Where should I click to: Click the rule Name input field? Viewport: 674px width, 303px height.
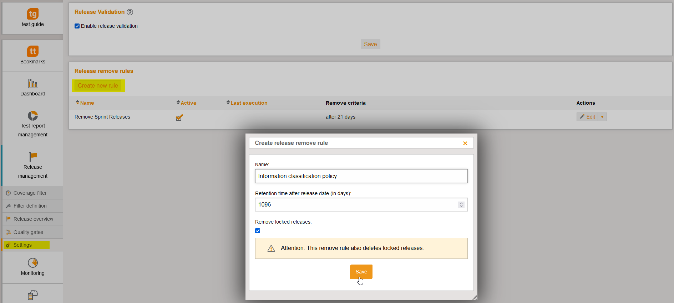tap(361, 176)
